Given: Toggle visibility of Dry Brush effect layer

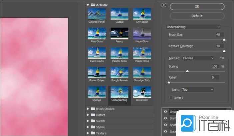Looking at the screenshot, I should 165,118.
